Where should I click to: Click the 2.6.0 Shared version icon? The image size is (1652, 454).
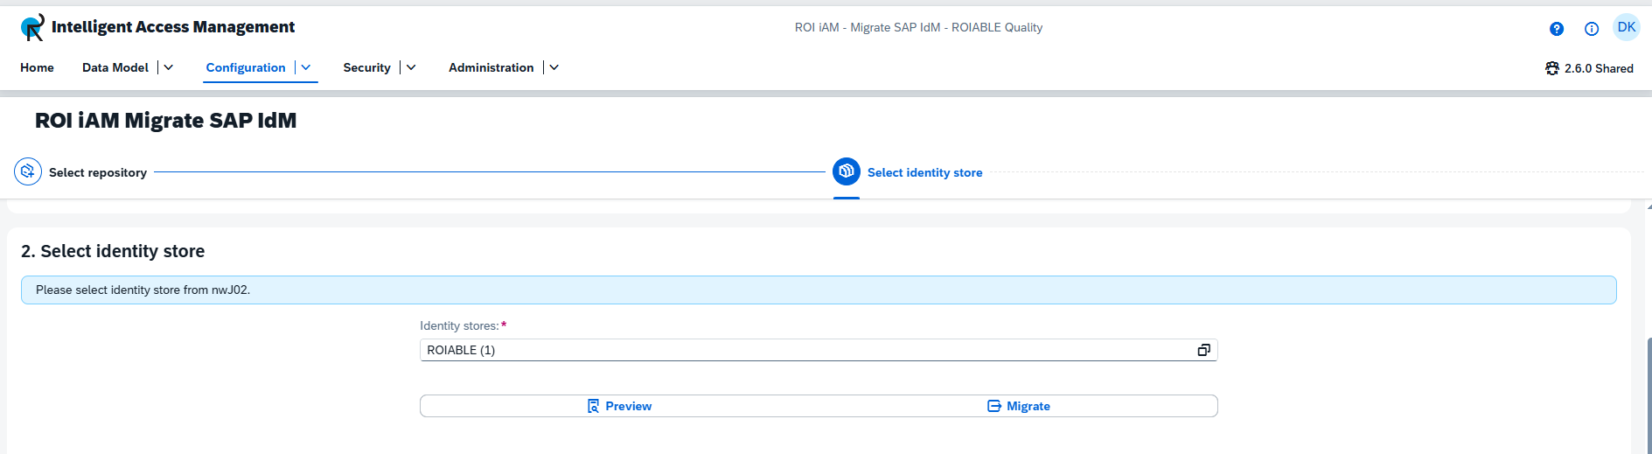point(1552,68)
